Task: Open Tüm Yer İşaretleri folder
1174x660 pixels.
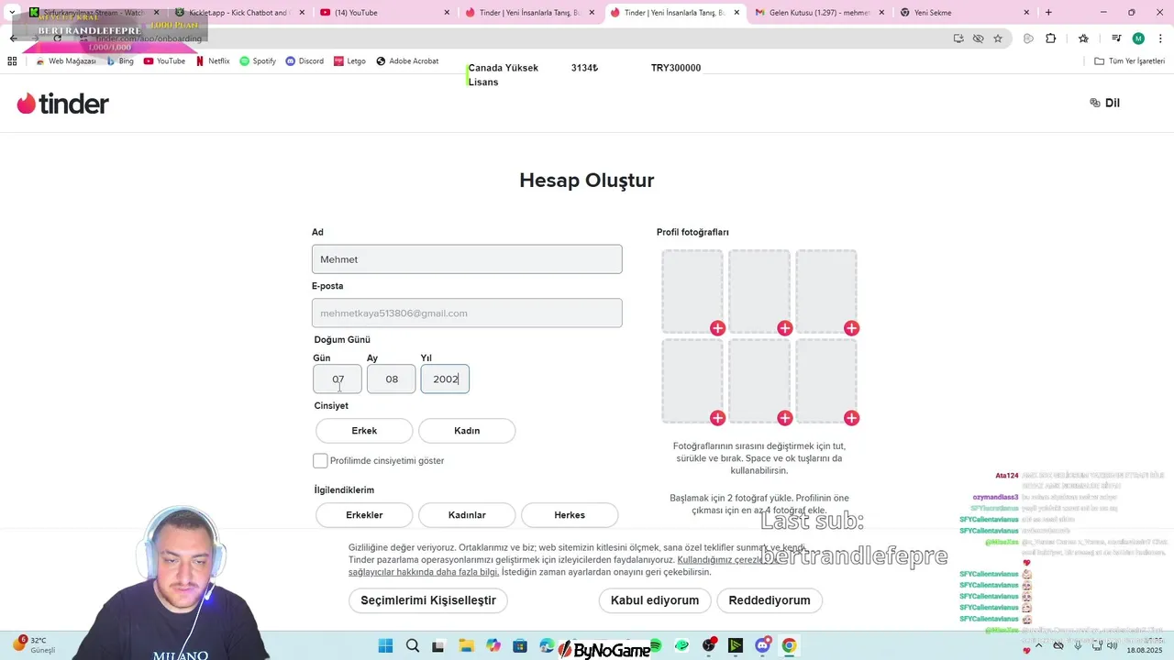Action: (x=1129, y=61)
